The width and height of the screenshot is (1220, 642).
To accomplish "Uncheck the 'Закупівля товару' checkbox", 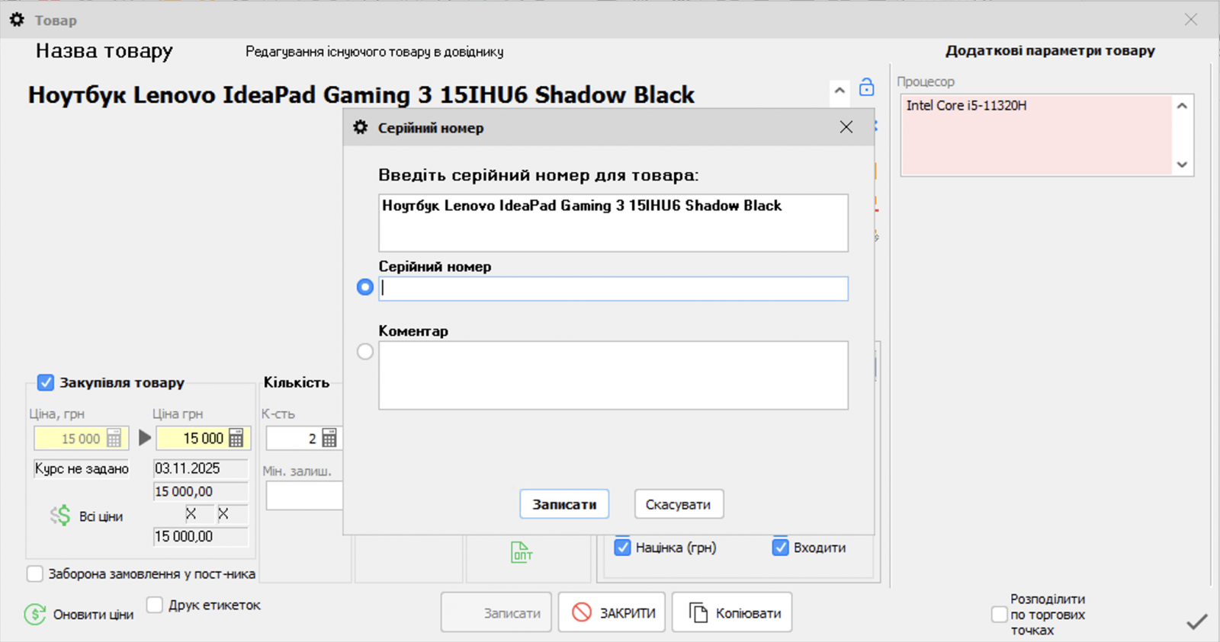I will point(46,382).
